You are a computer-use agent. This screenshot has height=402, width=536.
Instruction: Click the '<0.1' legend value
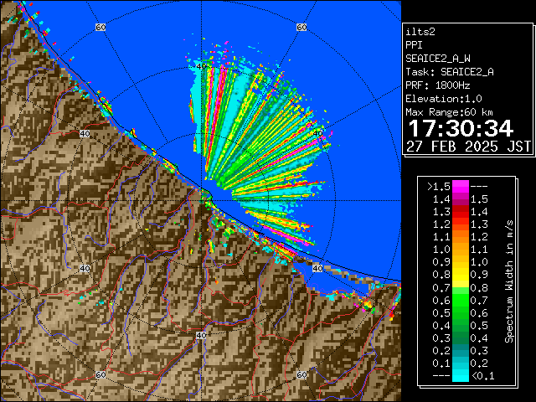[x=482, y=376]
